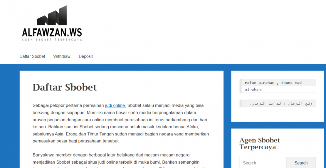Click the ALFAWZAN.WS site title text
The image size is (326, 168).
click(52, 32)
